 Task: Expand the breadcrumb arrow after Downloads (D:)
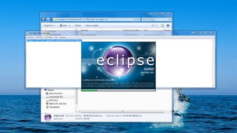coord(84,20)
